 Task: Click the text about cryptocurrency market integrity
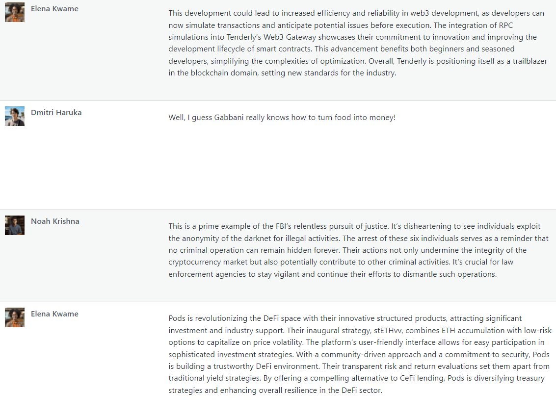click(x=347, y=256)
